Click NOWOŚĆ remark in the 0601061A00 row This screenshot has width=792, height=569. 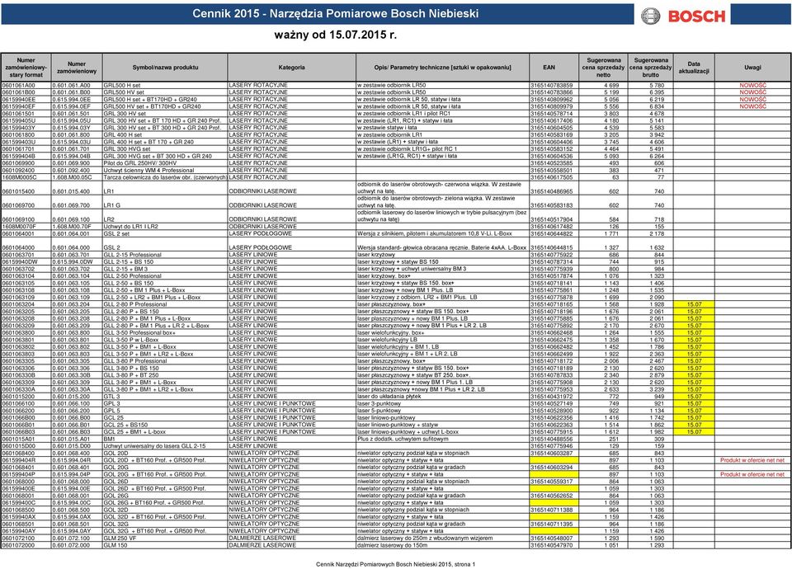coord(752,85)
